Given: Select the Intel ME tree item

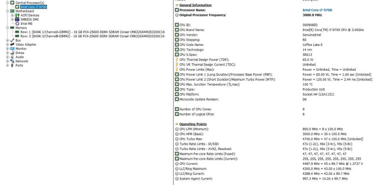Looking at the screenshot, I should click(27, 23).
